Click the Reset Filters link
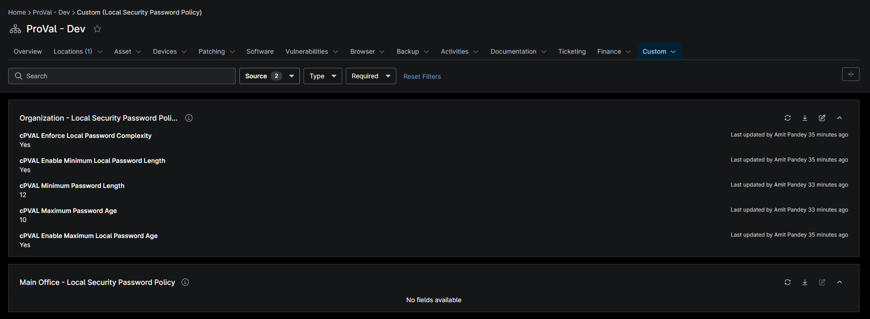This screenshot has width=870, height=319. (422, 76)
